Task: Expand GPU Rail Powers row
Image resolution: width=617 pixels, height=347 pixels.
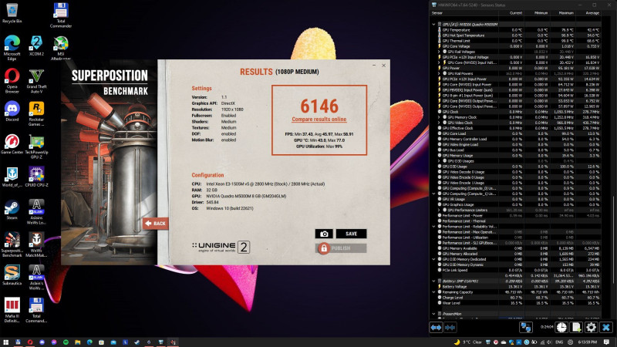Action: tap(439, 73)
